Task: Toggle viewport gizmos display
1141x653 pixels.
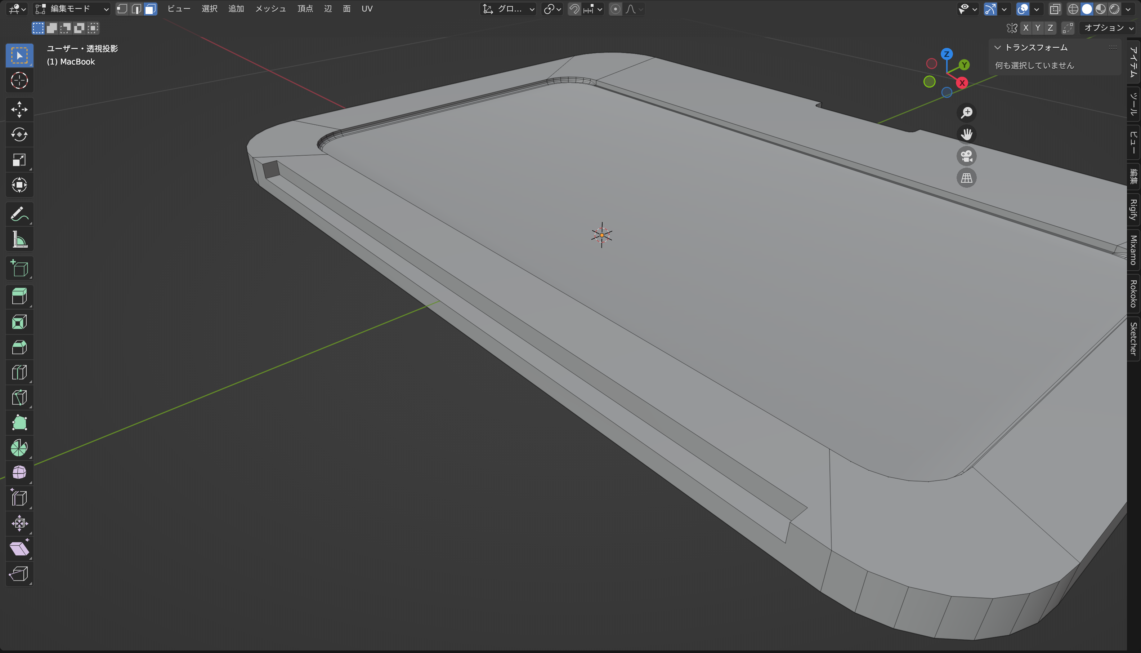Action: [990, 9]
